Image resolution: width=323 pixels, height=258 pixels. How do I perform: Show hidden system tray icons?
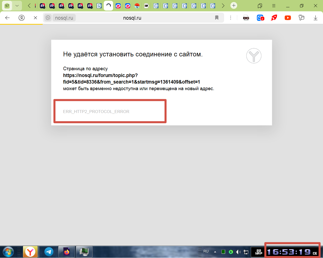215,252
